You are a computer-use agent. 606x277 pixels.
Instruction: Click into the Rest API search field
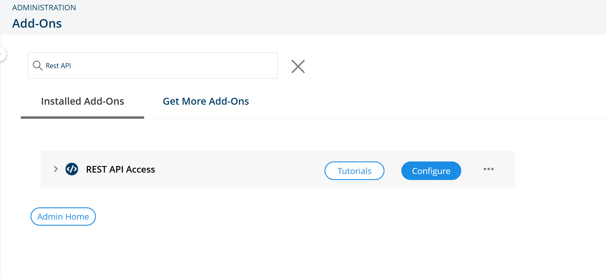pos(153,65)
